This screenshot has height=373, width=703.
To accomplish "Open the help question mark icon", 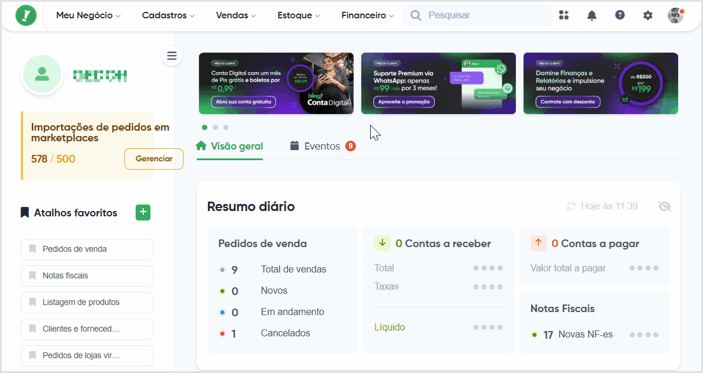I will (619, 15).
